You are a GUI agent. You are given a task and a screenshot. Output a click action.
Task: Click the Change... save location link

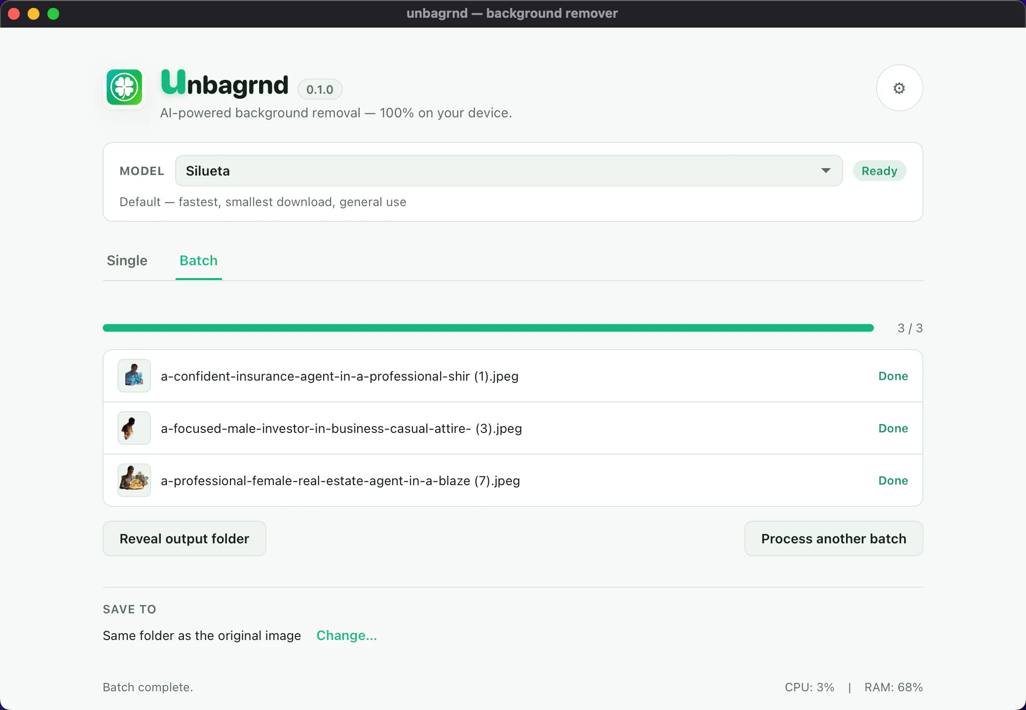[347, 636]
